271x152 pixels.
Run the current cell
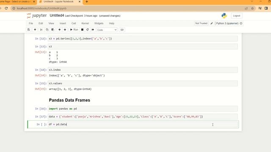[74, 30]
